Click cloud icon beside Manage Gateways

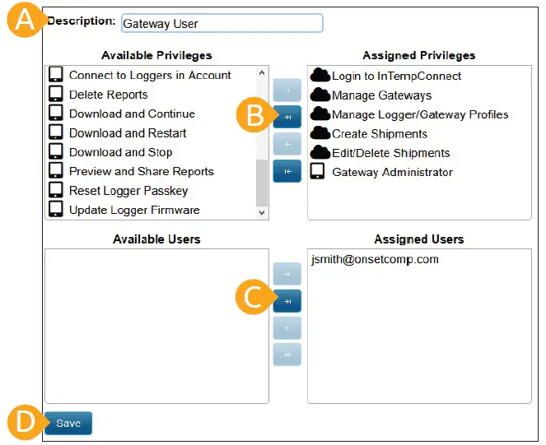(x=320, y=95)
